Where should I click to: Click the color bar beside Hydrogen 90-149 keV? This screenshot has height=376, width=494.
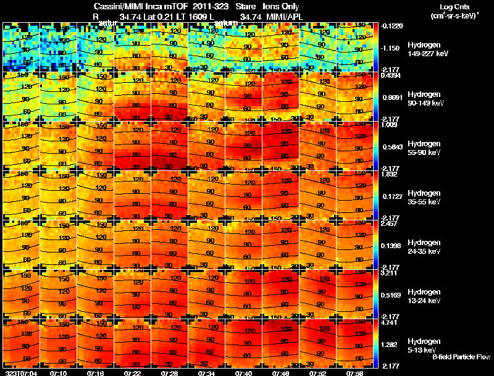pos(375,97)
